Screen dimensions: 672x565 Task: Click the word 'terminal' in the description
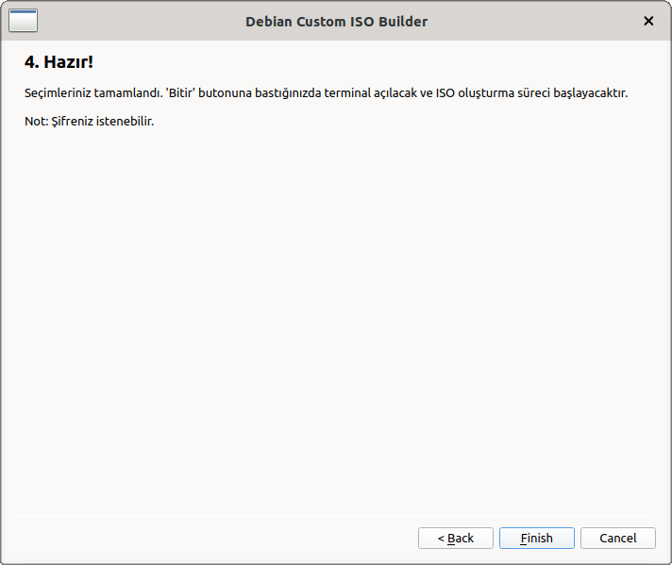[x=349, y=93]
